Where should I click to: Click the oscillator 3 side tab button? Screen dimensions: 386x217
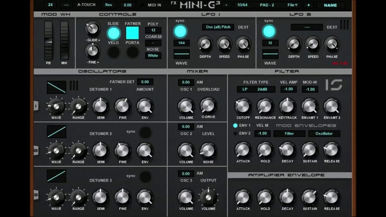coord(36,195)
